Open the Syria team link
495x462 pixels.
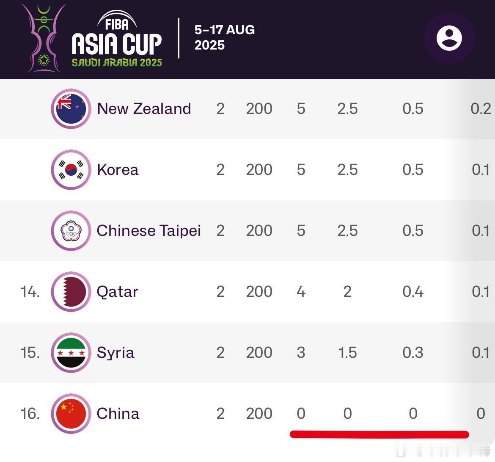115,353
